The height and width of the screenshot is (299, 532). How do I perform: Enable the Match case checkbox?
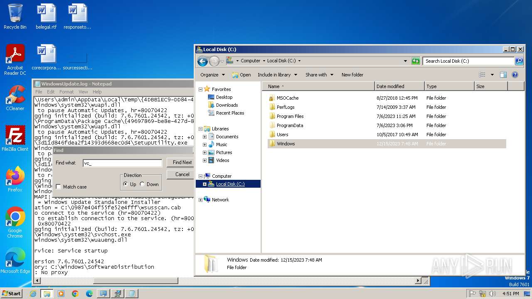58,187
